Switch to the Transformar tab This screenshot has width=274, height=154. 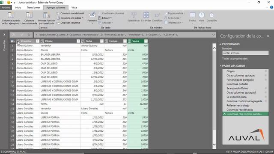[x=33, y=8]
